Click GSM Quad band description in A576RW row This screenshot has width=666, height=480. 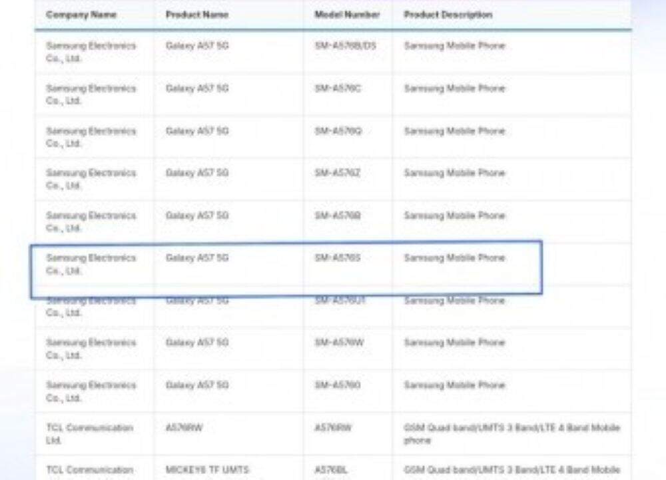tap(511, 433)
